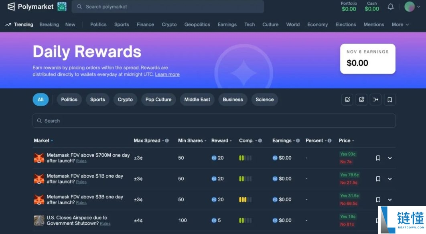Click the bookmark filter icon above the table
This screenshot has height=234, width=426.
pyautogui.click(x=389, y=100)
